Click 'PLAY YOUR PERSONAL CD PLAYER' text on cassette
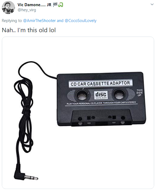Viewport: 156px width, 191px height. click(84, 104)
